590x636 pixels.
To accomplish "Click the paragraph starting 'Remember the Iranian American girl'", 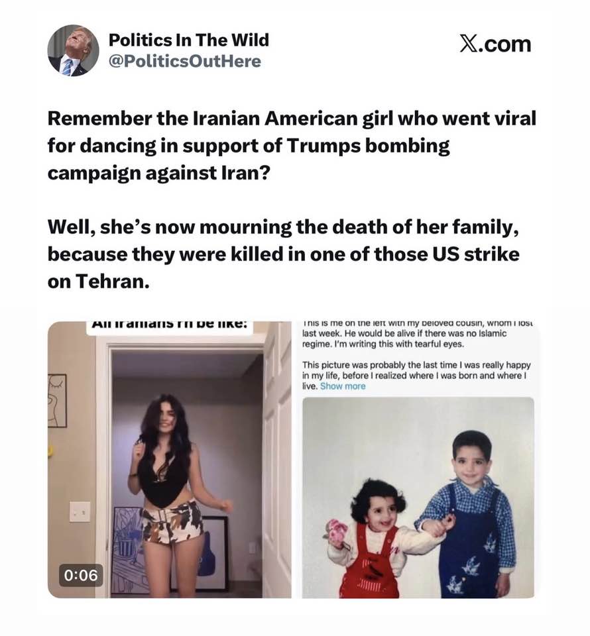I will [x=292, y=146].
